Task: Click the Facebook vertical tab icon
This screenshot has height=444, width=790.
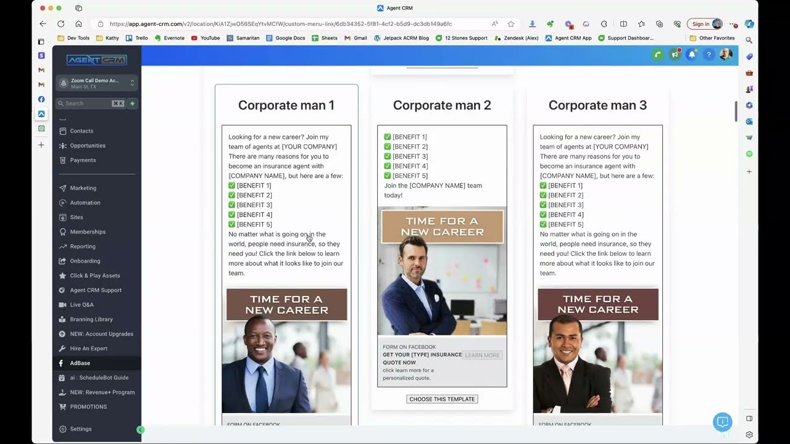Action: [41, 99]
